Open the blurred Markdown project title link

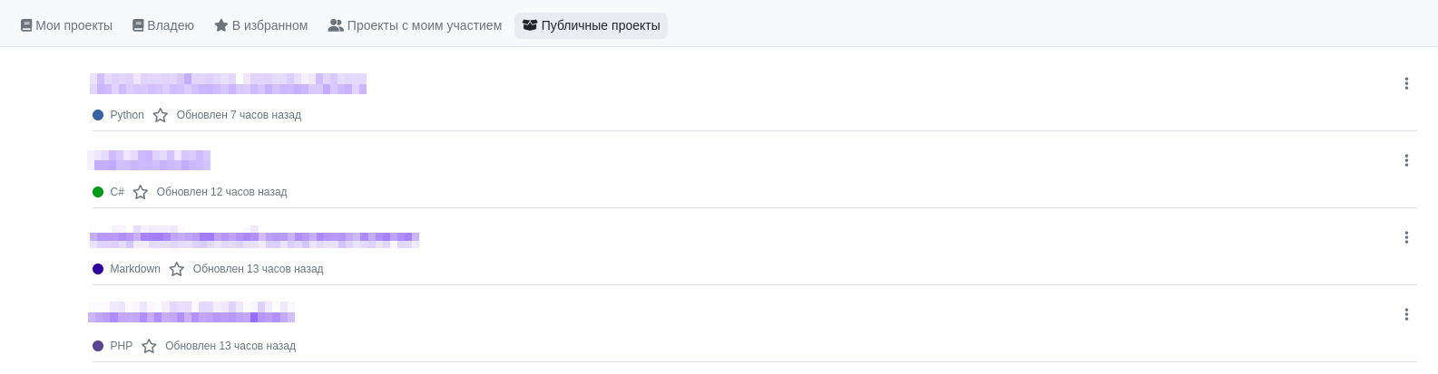tap(254, 237)
